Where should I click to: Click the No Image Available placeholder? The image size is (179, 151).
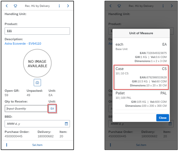pyautogui.click(x=37, y=64)
